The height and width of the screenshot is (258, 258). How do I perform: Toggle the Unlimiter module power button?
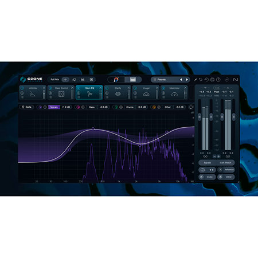(22, 88)
